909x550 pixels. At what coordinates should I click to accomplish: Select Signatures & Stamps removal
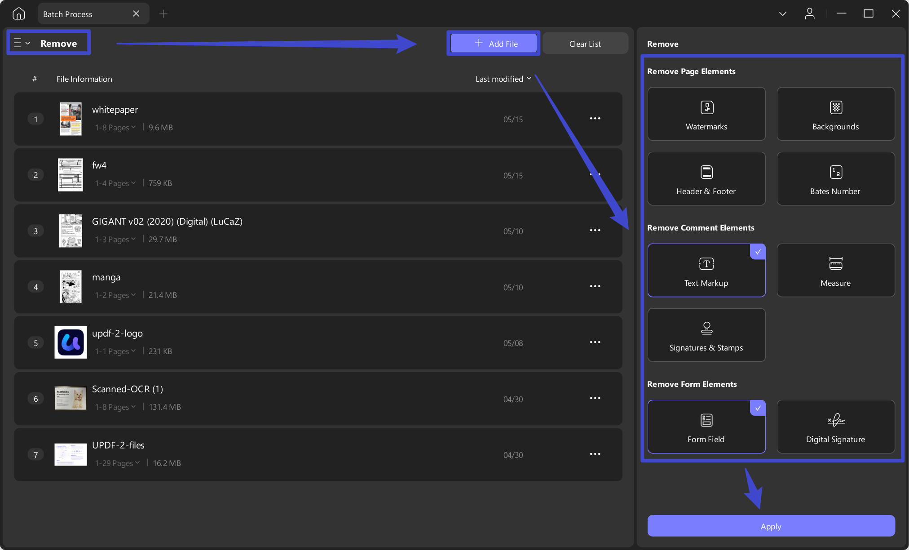click(x=706, y=335)
